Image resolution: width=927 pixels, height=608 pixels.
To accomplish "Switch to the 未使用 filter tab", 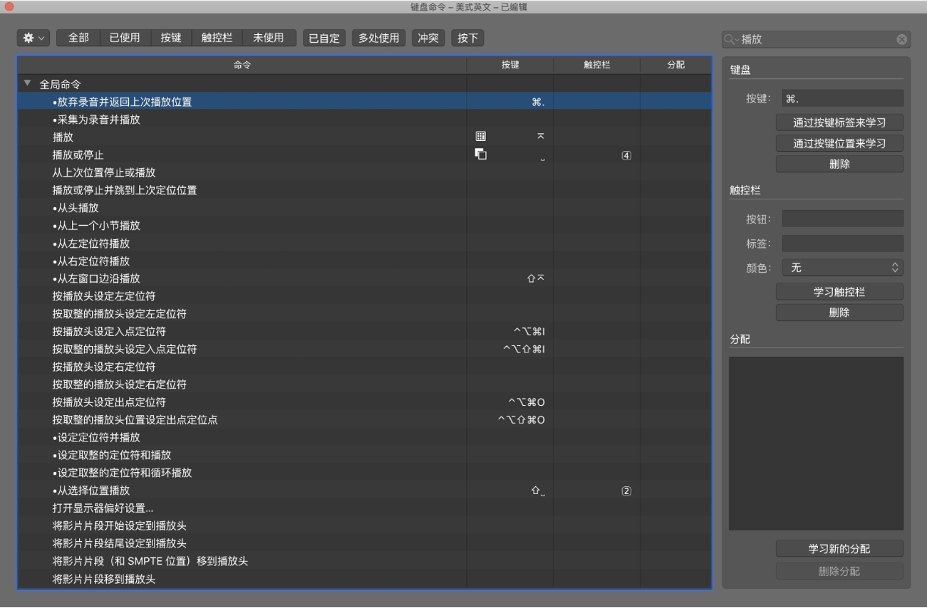I will 269,38.
